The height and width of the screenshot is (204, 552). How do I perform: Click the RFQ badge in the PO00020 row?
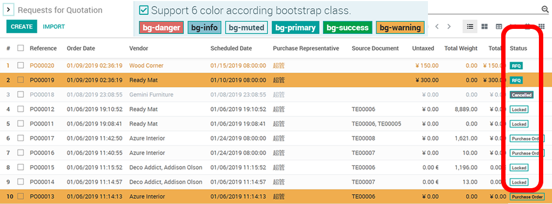click(516, 65)
